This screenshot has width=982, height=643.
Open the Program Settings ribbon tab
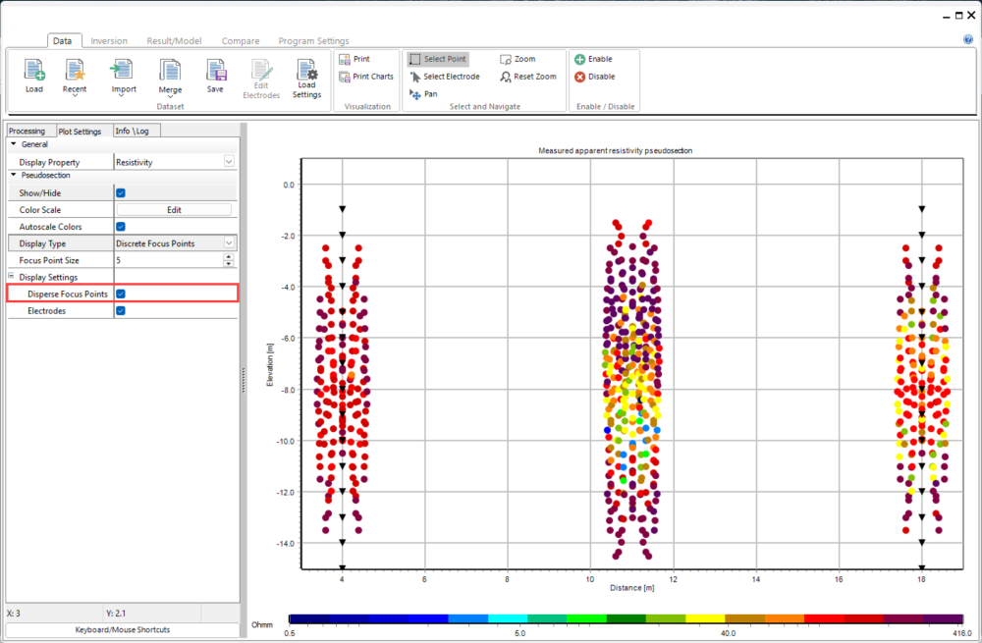click(314, 40)
